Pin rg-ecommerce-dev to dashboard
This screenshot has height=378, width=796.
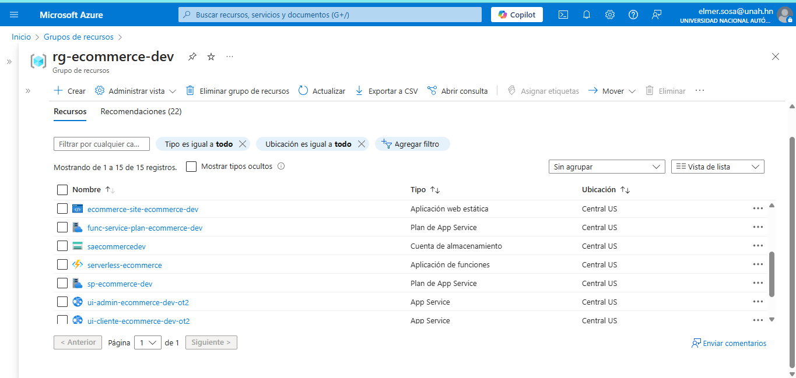(192, 56)
